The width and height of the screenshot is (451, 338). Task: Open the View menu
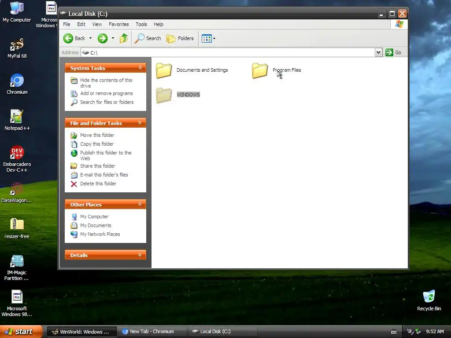click(x=97, y=24)
